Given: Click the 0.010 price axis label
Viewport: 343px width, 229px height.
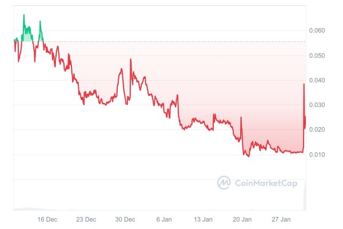Looking at the screenshot, I should point(316,155).
